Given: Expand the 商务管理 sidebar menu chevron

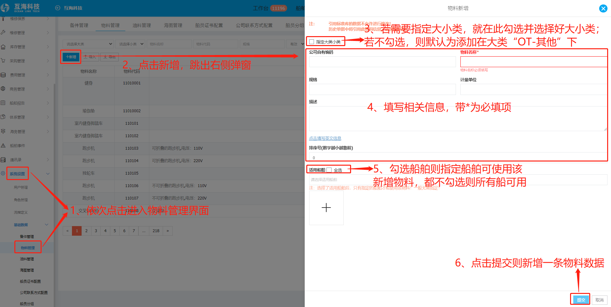Looking at the screenshot, I should click(48, 89).
